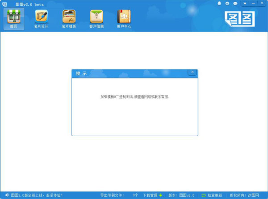The height and width of the screenshot is (199, 268).
Task: Click the QQ penguin icon
Action: coord(219,3)
